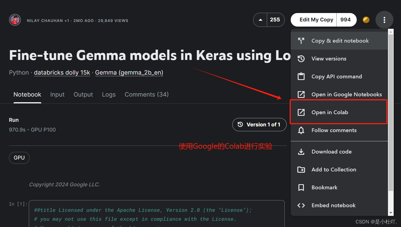Click the 994 copies count
Screen dimensions: 401x227
coord(346,20)
